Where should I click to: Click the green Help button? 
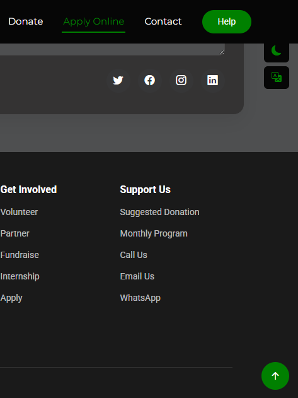(227, 21)
